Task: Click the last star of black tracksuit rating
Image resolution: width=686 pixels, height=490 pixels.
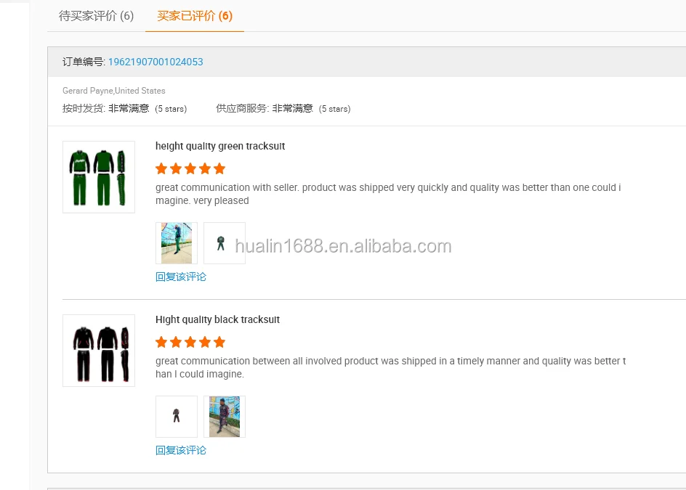Action: 219,343
